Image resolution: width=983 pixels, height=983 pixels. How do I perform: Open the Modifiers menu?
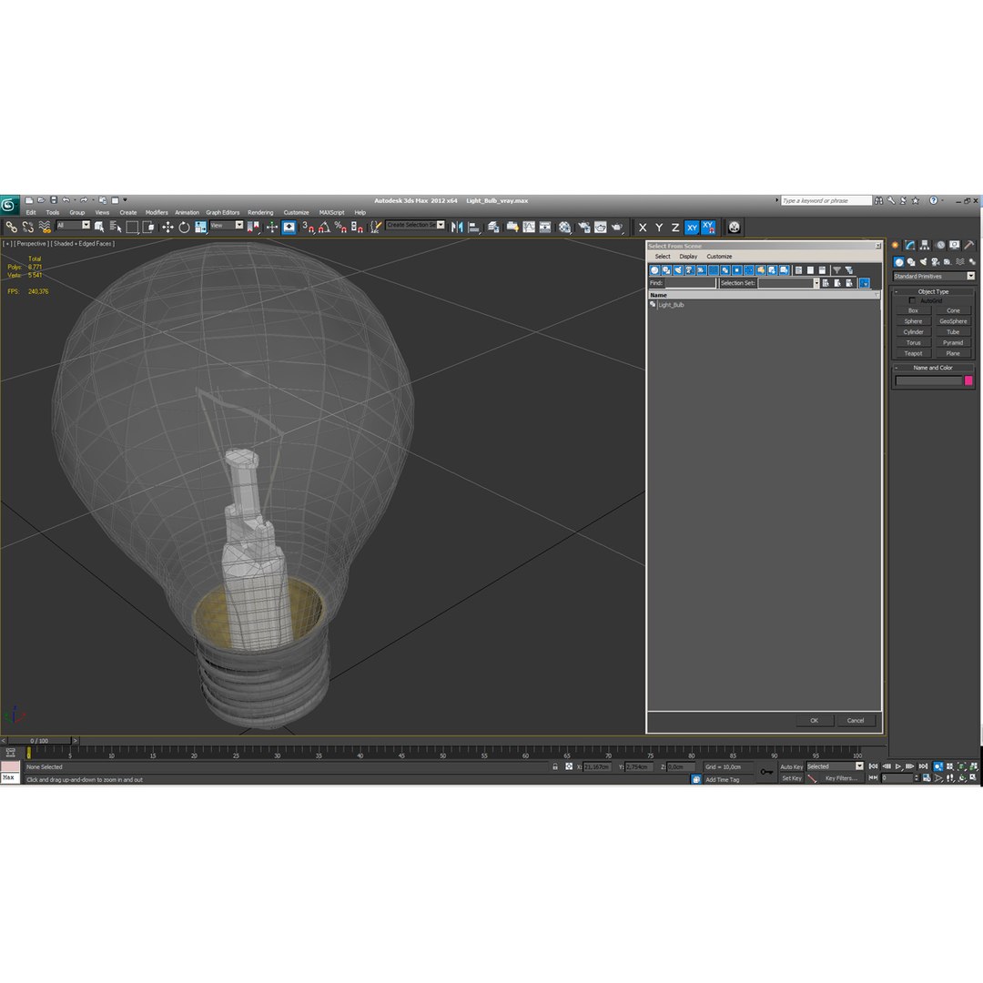157,212
